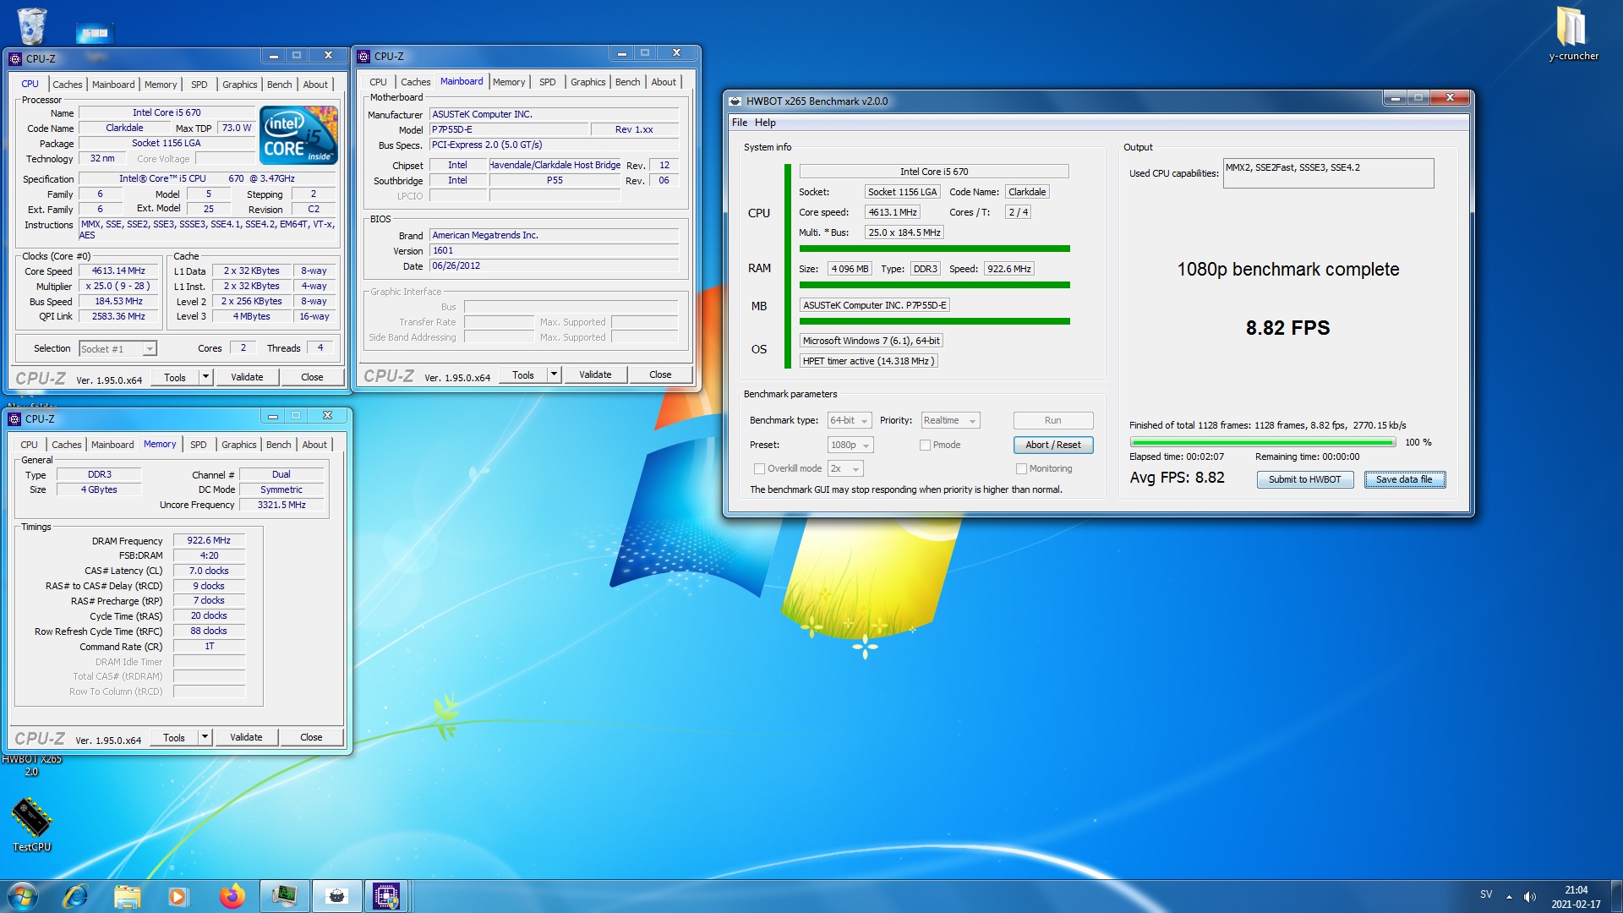Viewport: 1623px width, 913px height.
Task: Open the monitor-icon app on the taskbar
Action: pyautogui.click(x=284, y=896)
